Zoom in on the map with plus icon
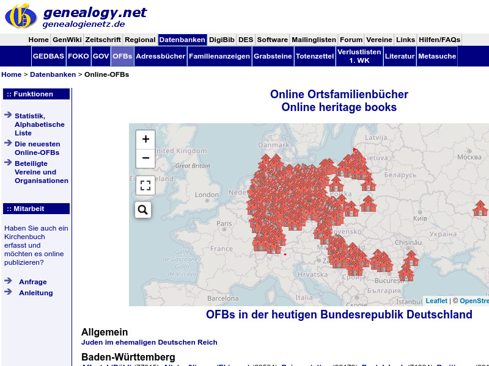The width and height of the screenshot is (489, 366). coord(145,139)
